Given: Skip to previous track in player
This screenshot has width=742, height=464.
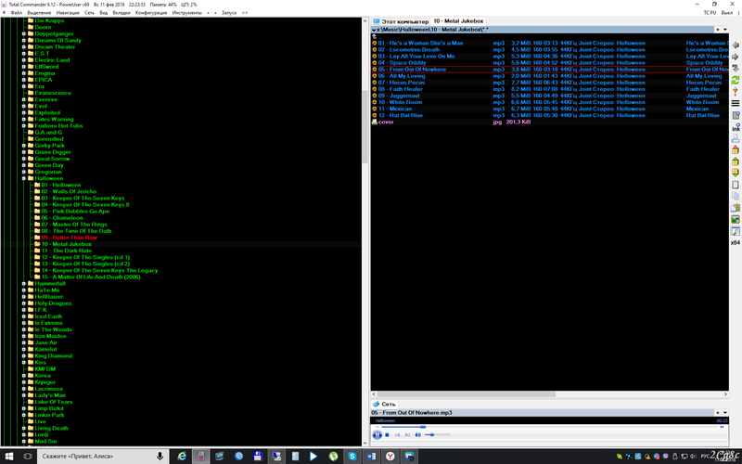Looking at the screenshot, I should [397, 434].
